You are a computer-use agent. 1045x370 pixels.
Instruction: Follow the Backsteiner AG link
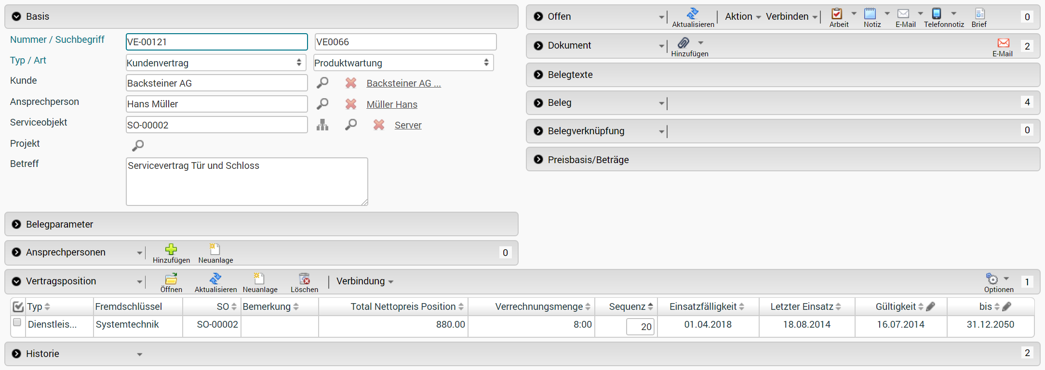[404, 83]
